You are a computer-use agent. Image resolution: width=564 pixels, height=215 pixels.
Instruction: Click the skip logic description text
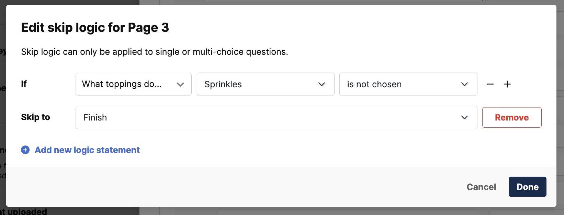155,52
